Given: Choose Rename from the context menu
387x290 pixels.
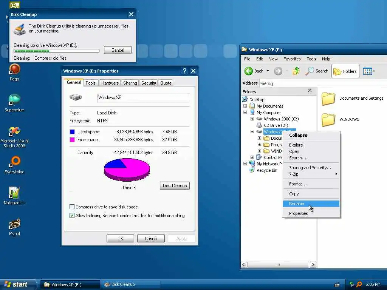Looking at the screenshot, I should pyautogui.click(x=311, y=204).
